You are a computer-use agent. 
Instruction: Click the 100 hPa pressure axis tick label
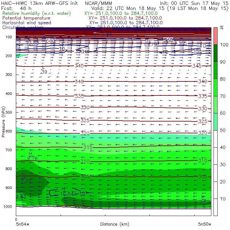click(x=9, y=37)
